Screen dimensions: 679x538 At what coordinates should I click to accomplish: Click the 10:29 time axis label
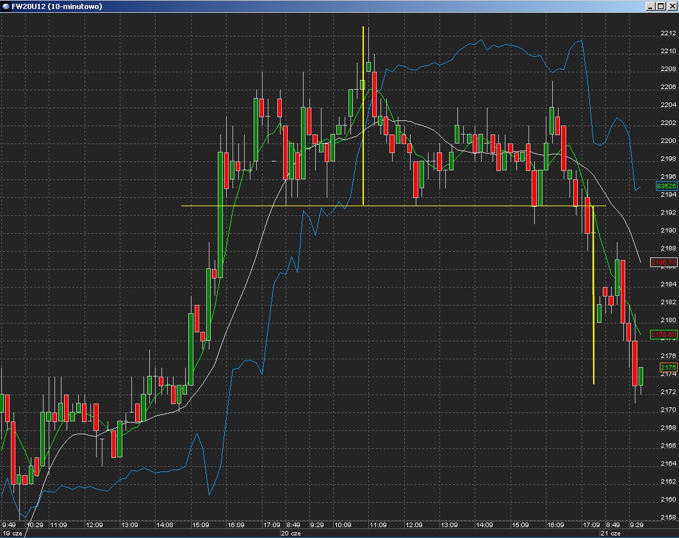[x=34, y=525]
